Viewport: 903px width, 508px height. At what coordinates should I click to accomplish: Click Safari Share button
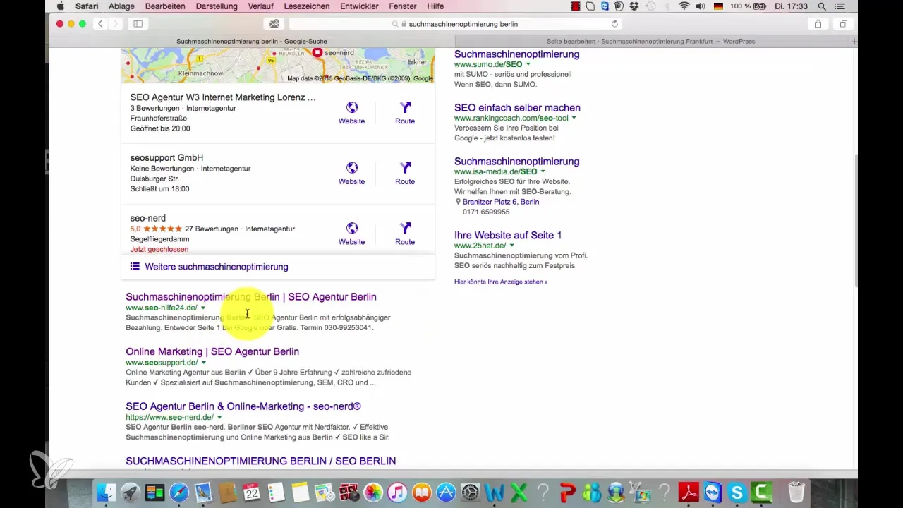click(818, 23)
